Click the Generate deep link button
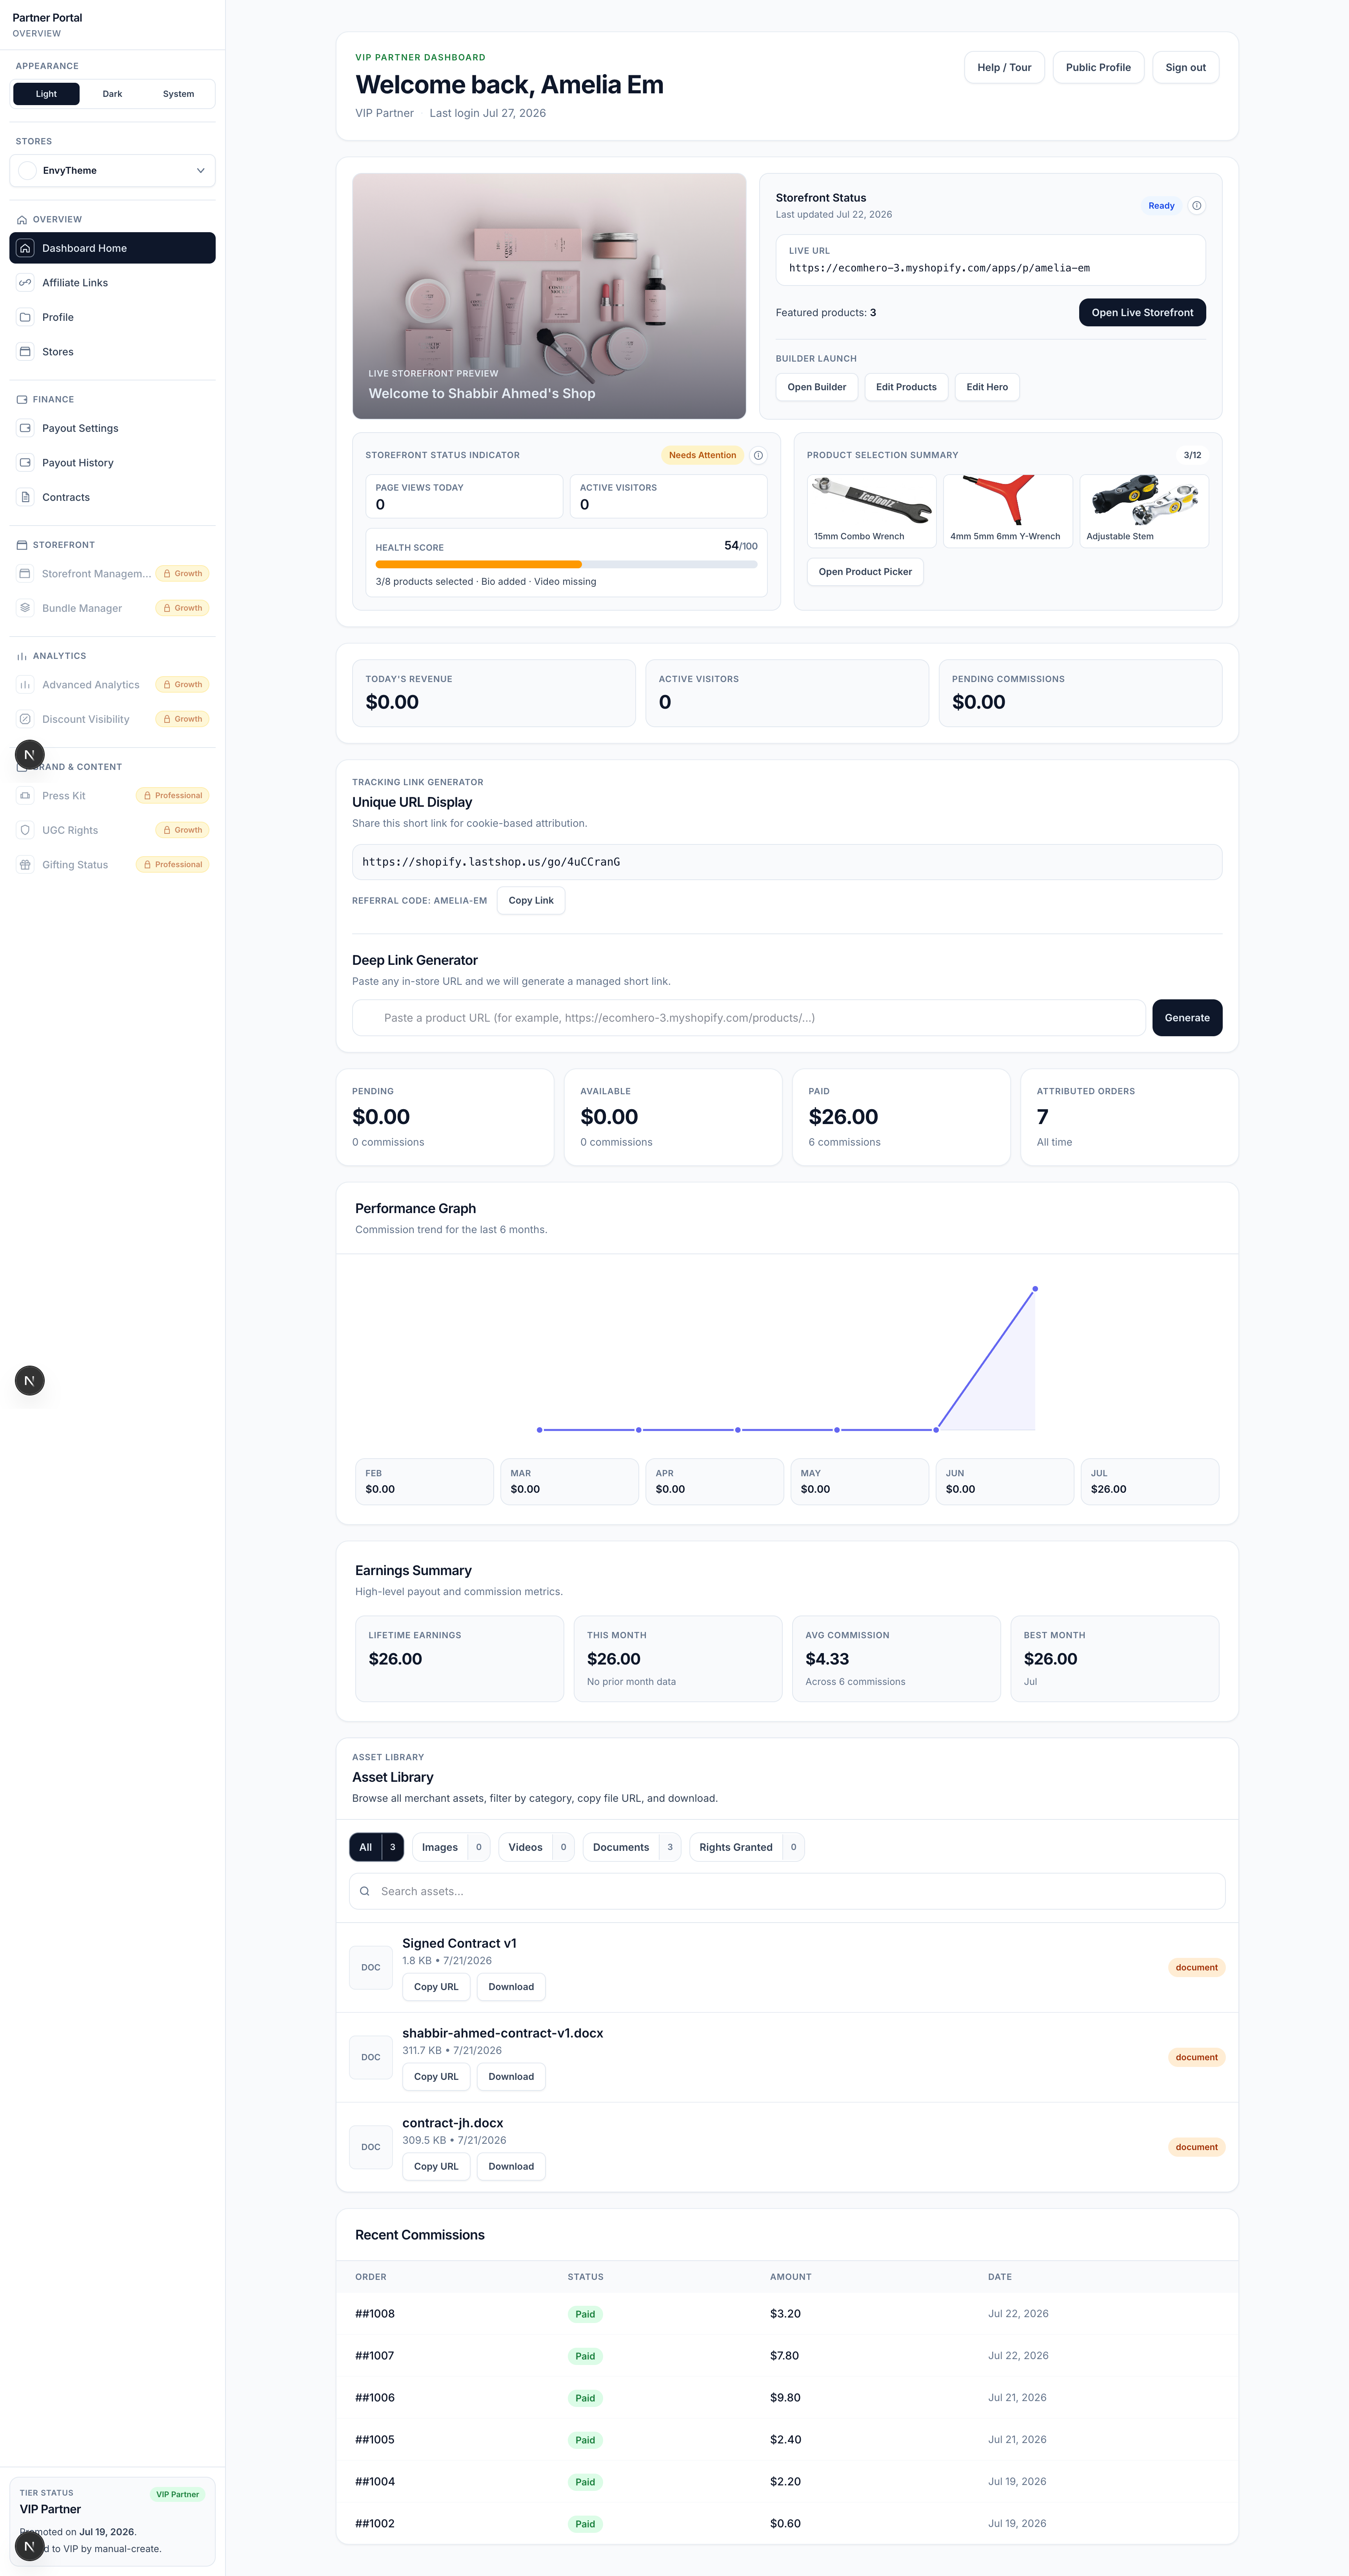1349x2576 pixels. (1187, 1018)
